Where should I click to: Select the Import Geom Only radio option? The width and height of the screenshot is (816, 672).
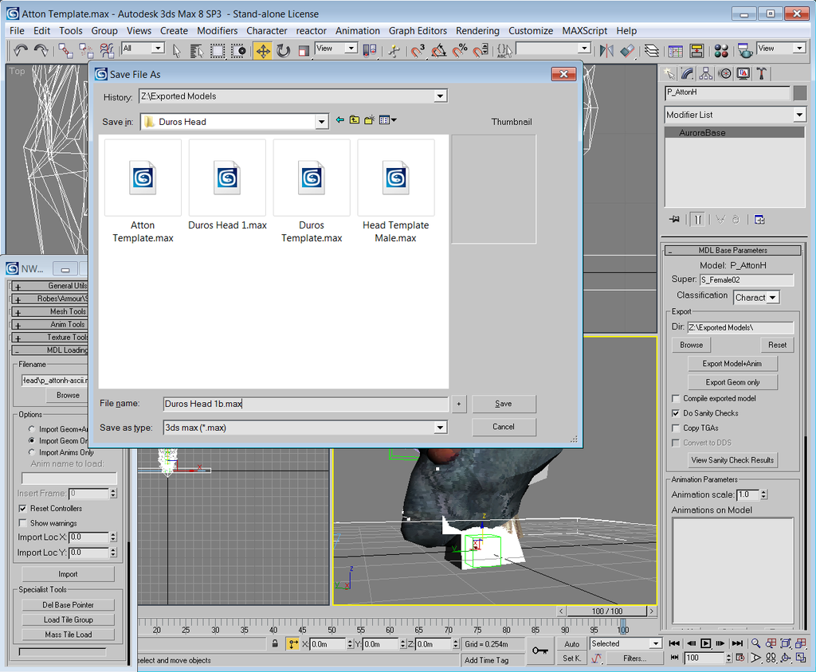click(x=32, y=440)
